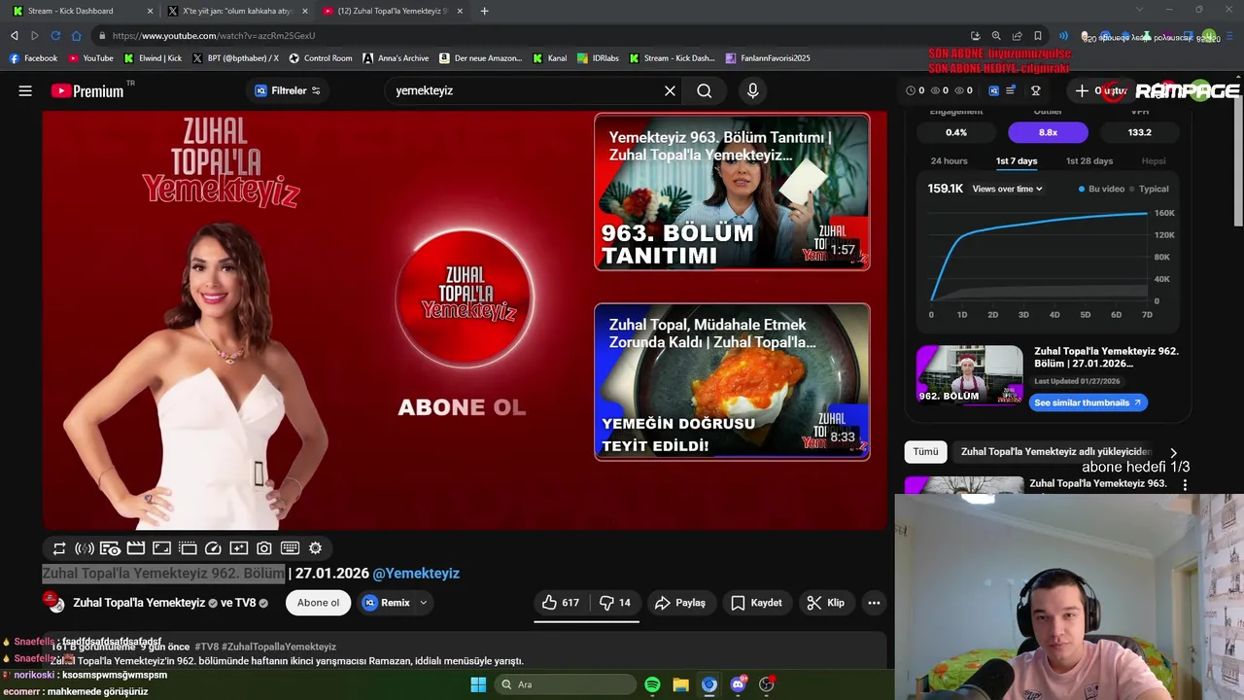The width and height of the screenshot is (1244, 700).
Task: Go to browser home page icon
Action: point(77,36)
